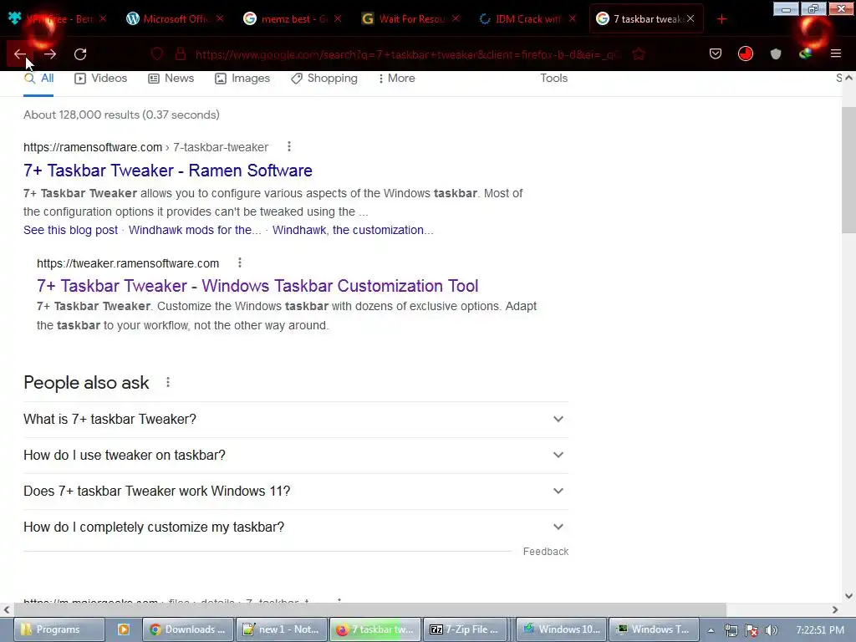Open the clock showing 7:22:51 PM
The width and height of the screenshot is (856, 642).
(x=820, y=630)
